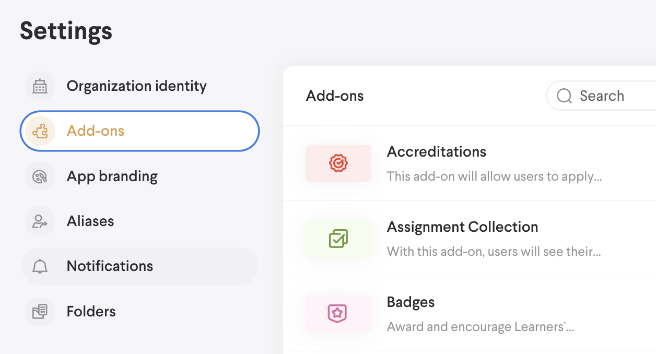The image size is (656, 354).
Task: Open the Assignment Collection add-on title
Action: (462, 227)
